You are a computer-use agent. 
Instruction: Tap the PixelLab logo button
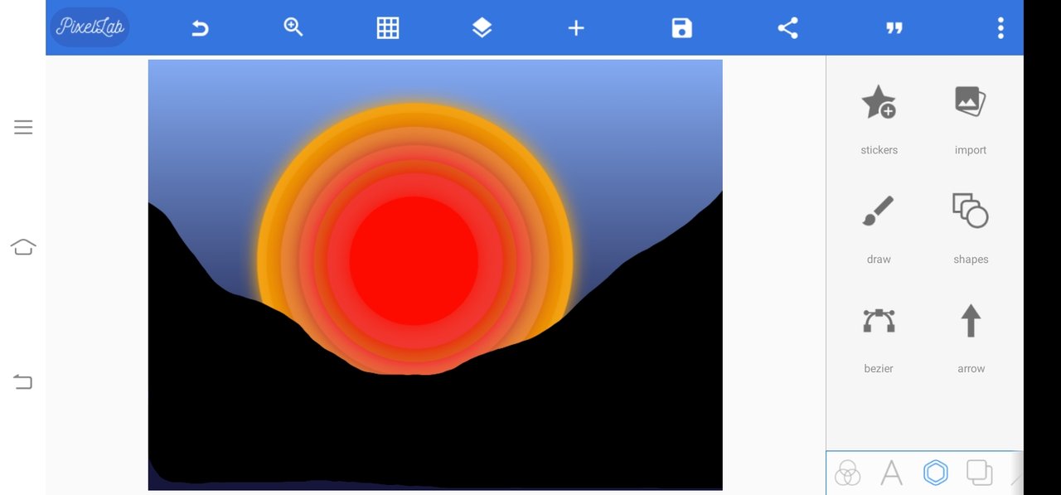click(x=90, y=27)
